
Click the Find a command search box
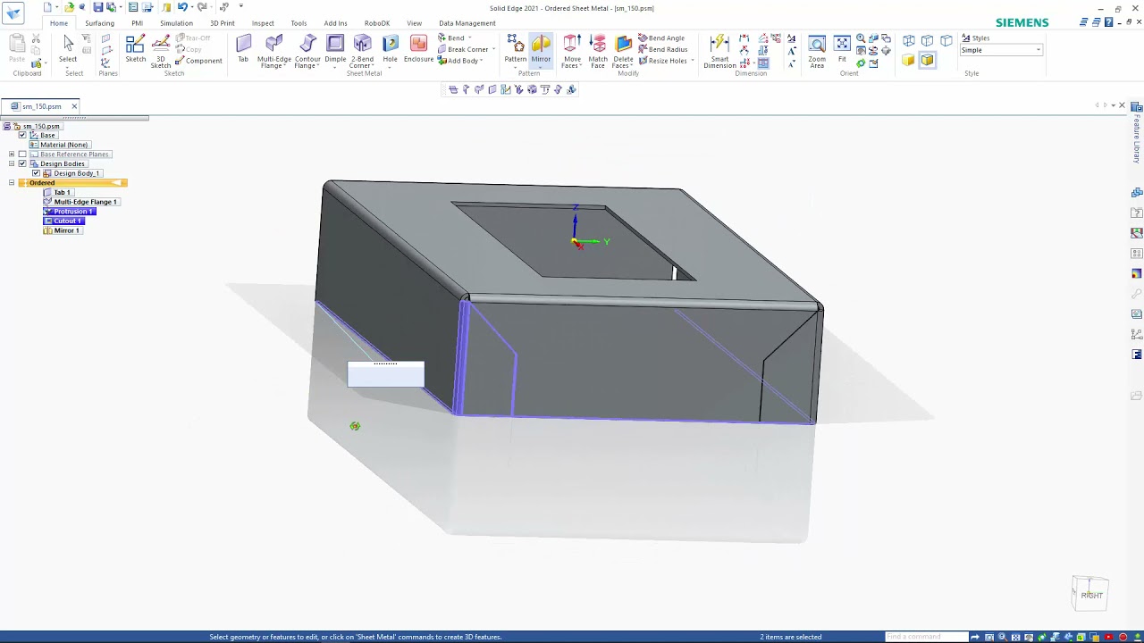[x=927, y=637]
